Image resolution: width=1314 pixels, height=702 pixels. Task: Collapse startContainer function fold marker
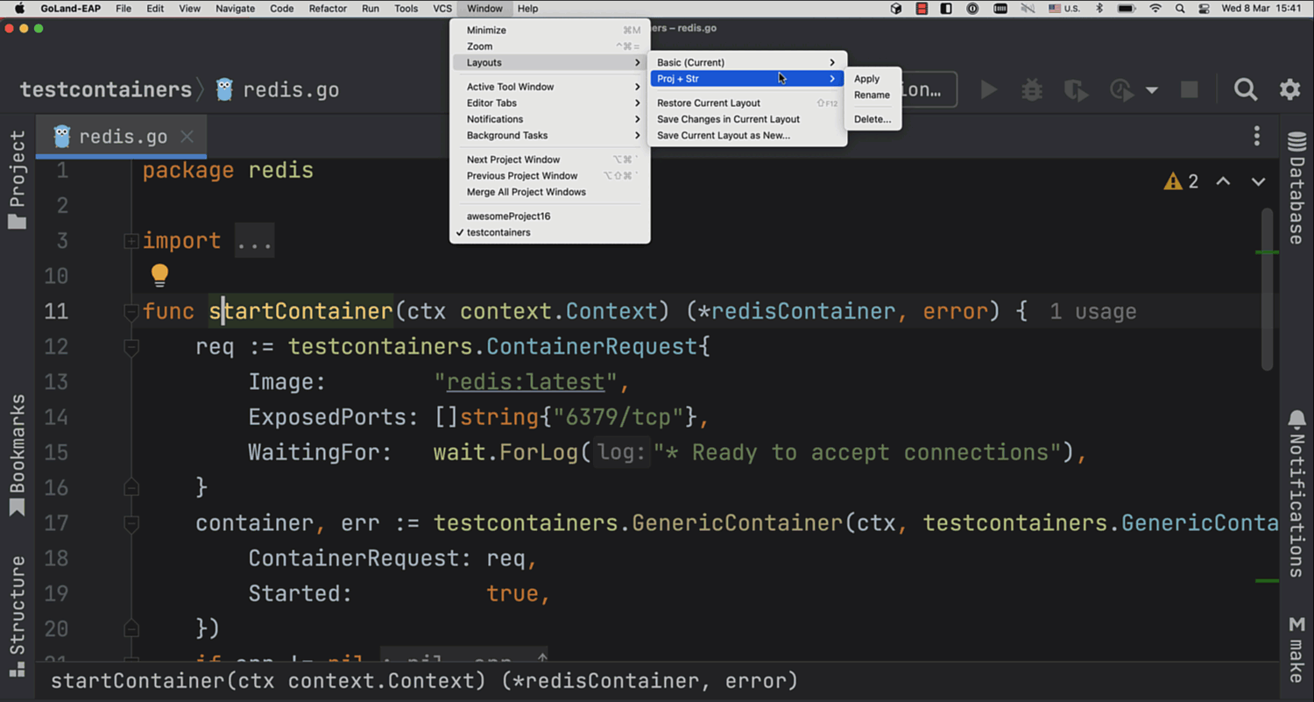point(131,311)
